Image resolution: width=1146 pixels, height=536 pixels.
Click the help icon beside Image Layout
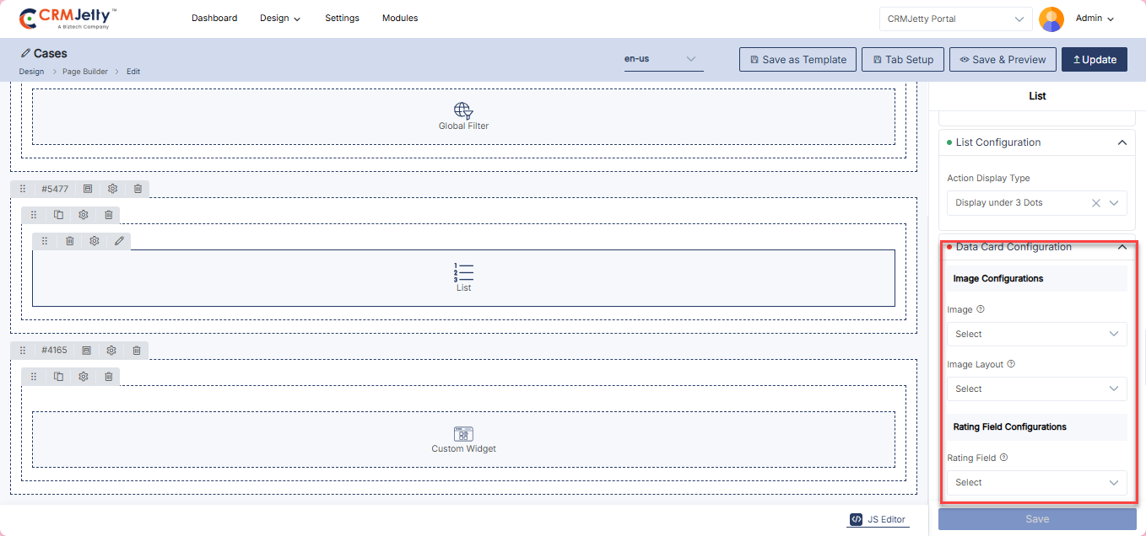click(x=1011, y=364)
